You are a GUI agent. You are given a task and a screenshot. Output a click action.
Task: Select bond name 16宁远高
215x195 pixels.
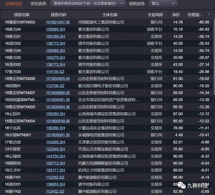tap(13, 128)
